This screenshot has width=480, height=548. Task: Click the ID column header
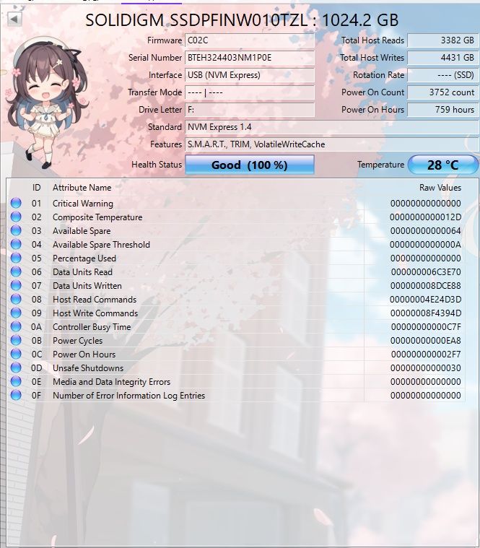point(36,188)
